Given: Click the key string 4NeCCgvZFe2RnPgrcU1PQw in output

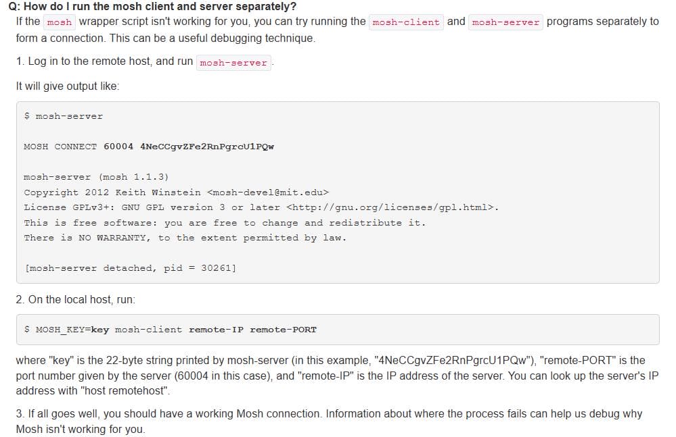Looking at the screenshot, I should (207, 147).
